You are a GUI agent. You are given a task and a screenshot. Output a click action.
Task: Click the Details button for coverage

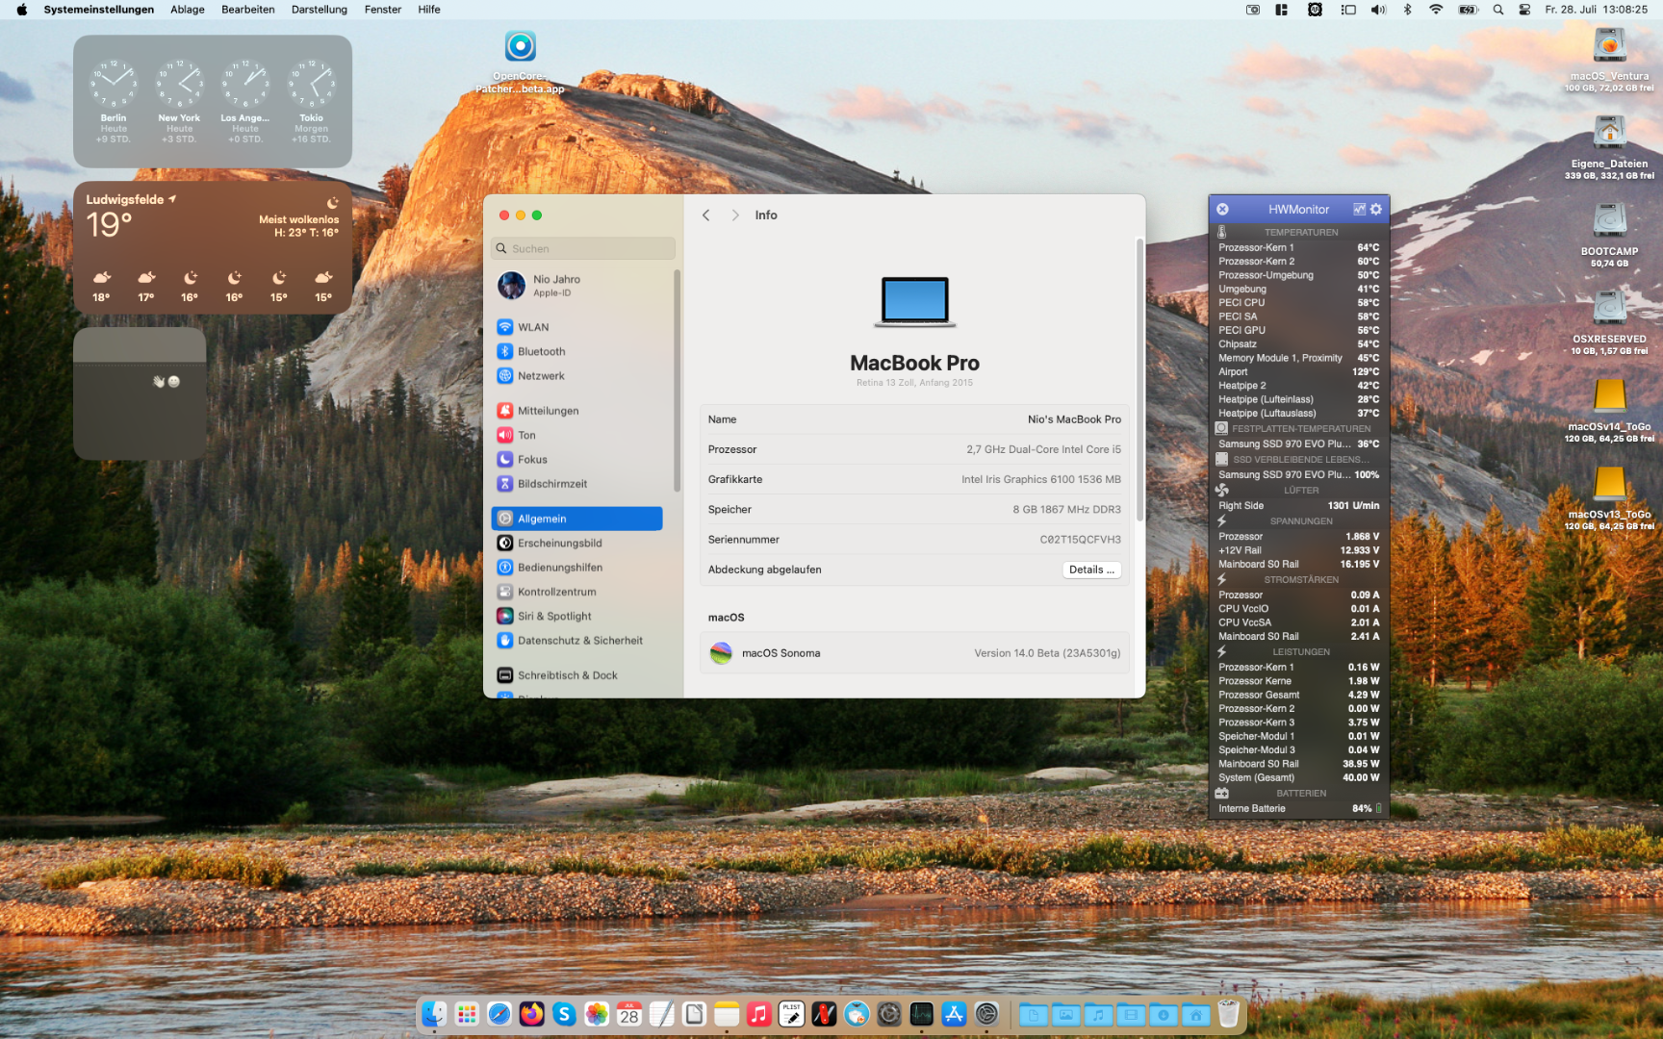[x=1091, y=570]
